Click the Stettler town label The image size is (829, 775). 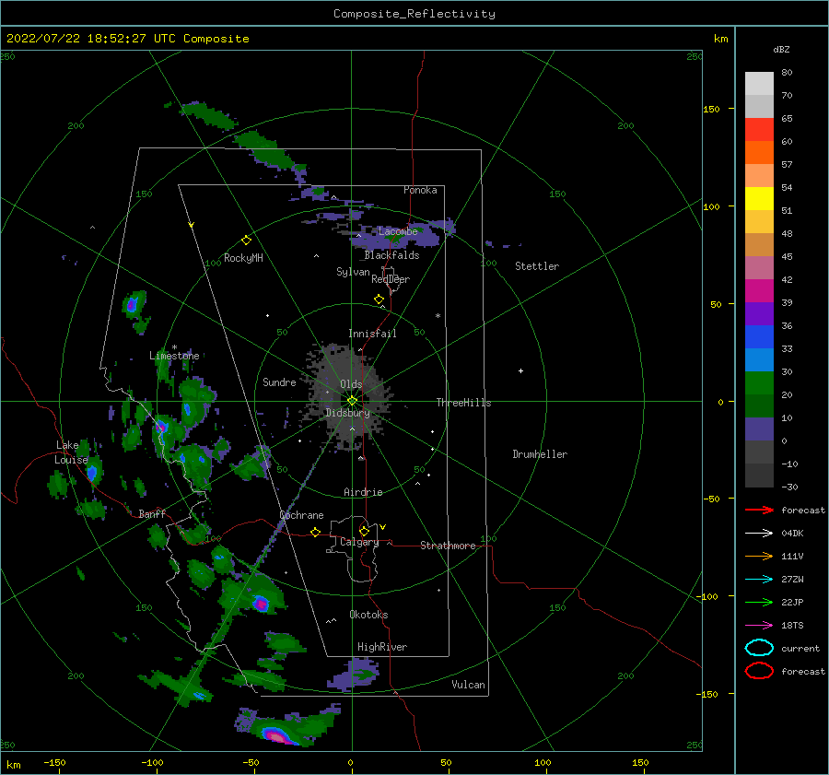click(x=537, y=266)
